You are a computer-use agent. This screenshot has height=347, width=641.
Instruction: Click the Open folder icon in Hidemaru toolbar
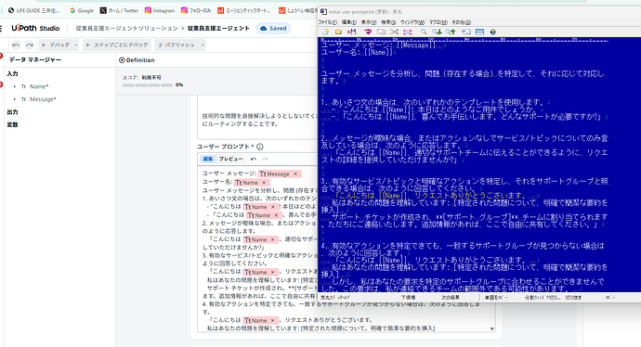pyautogui.click(x=338, y=32)
